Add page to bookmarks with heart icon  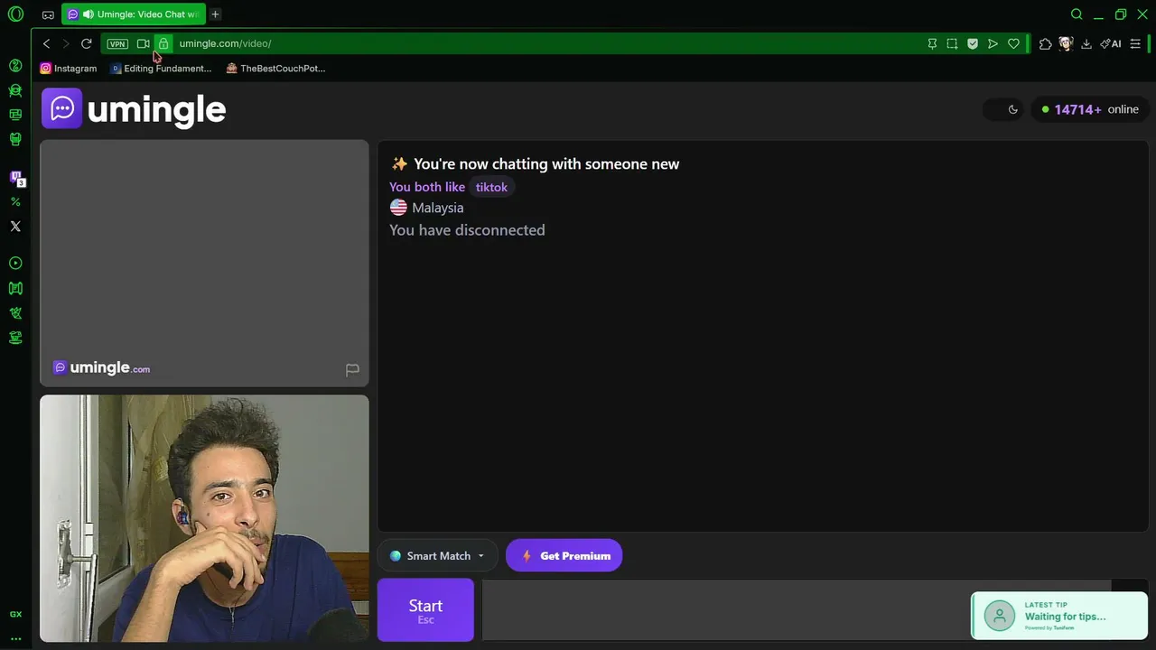1013,43
